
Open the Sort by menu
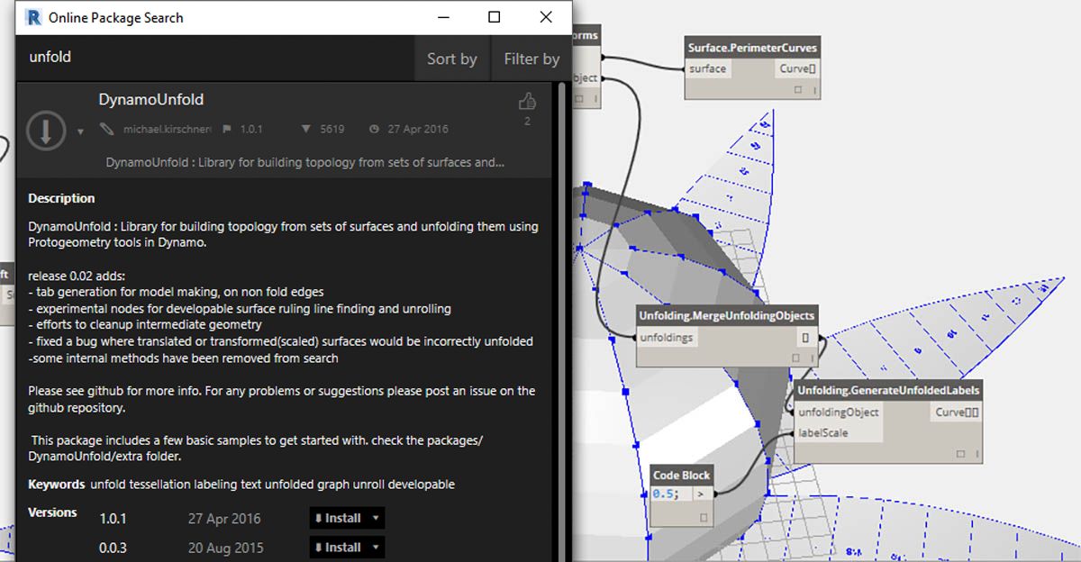451,59
